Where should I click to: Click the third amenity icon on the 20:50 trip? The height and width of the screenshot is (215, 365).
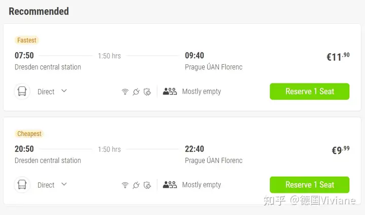[148, 185]
